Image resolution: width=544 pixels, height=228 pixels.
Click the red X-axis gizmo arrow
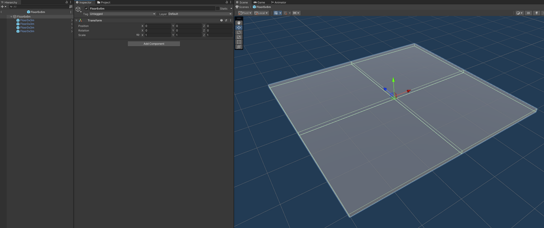click(408, 91)
